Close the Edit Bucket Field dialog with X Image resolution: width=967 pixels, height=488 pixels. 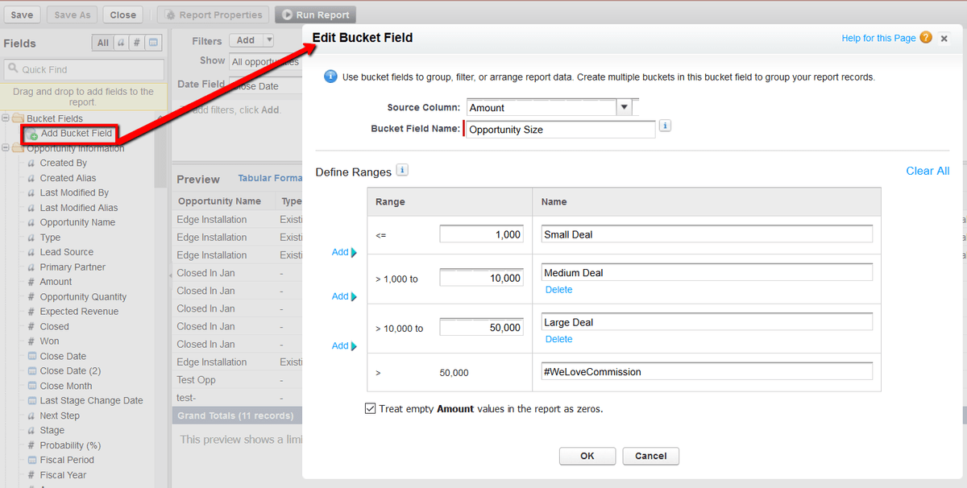click(x=944, y=38)
